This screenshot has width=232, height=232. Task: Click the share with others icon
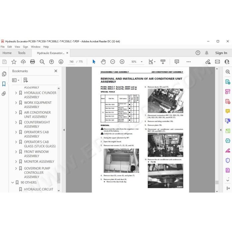click(x=227, y=62)
